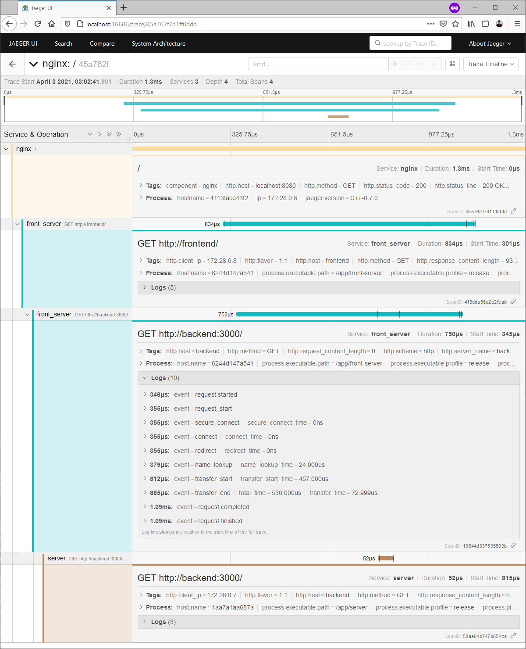Toggle the browser sidebar icon
Viewport: 526px width, 649px height.
pos(485,24)
